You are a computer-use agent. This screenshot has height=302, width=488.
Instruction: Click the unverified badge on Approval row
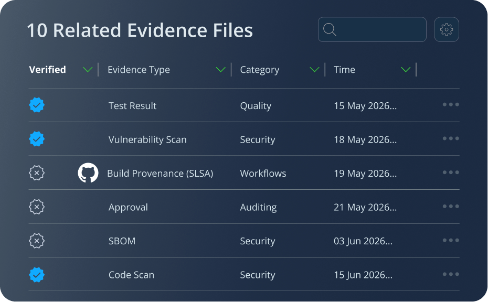click(x=37, y=207)
